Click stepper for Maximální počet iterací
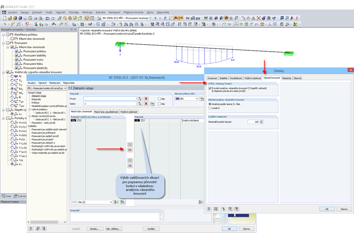354x237 pixels. (x=261, y=122)
